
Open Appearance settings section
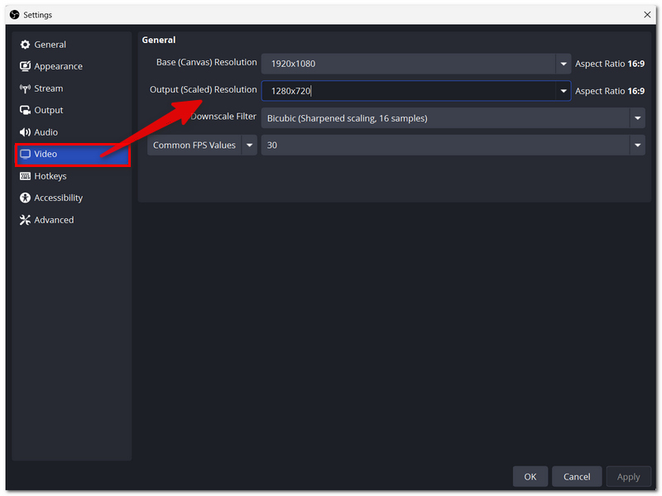coord(72,66)
